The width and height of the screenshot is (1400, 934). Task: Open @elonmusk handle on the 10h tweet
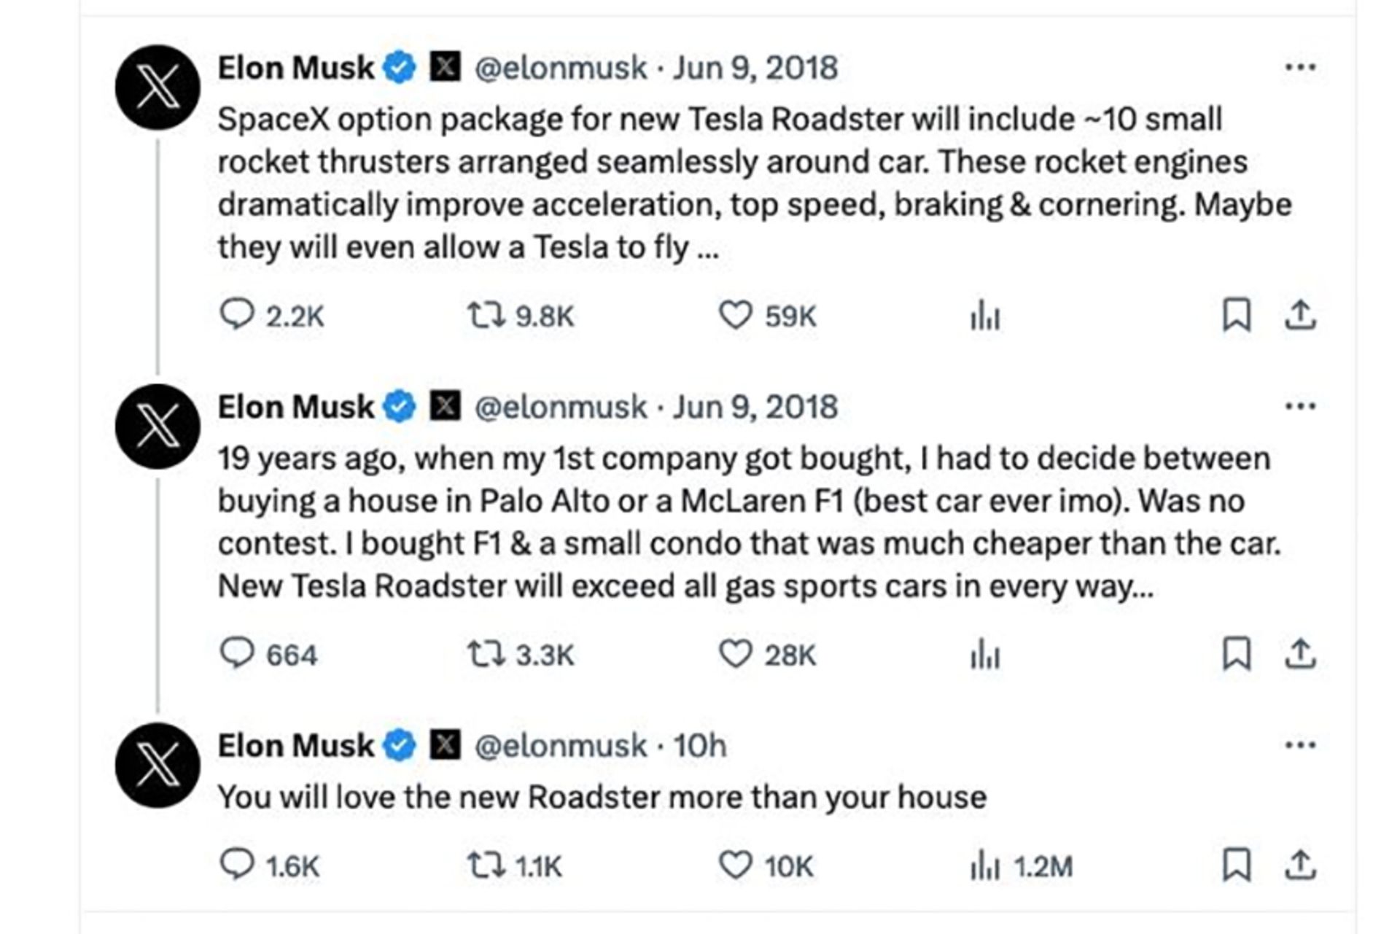(560, 746)
